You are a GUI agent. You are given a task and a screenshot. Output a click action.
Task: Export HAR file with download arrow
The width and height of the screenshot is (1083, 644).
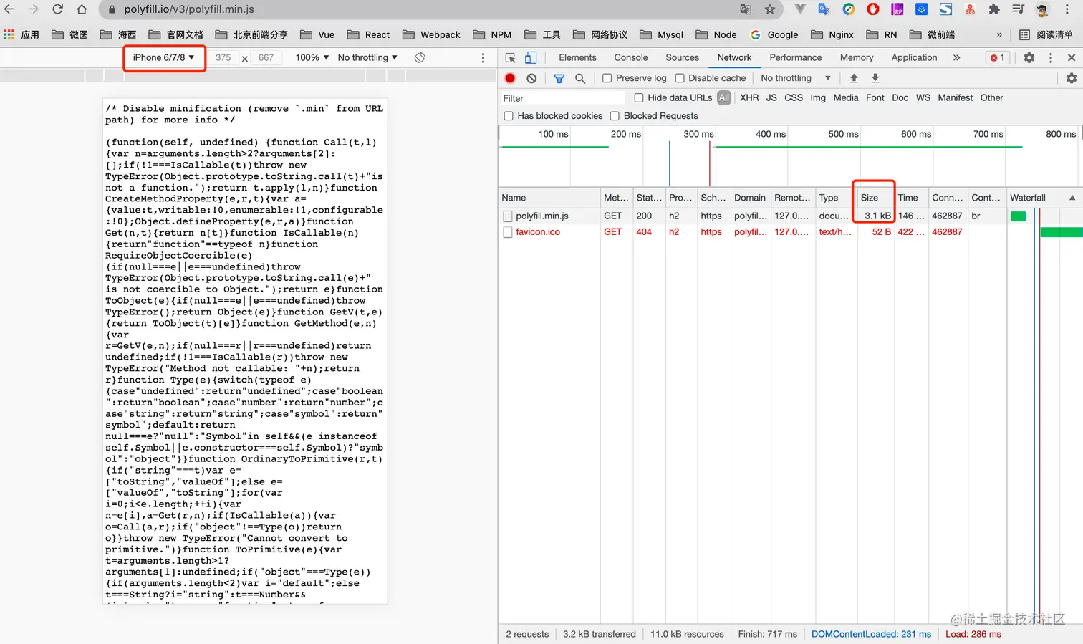[x=875, y=78]
